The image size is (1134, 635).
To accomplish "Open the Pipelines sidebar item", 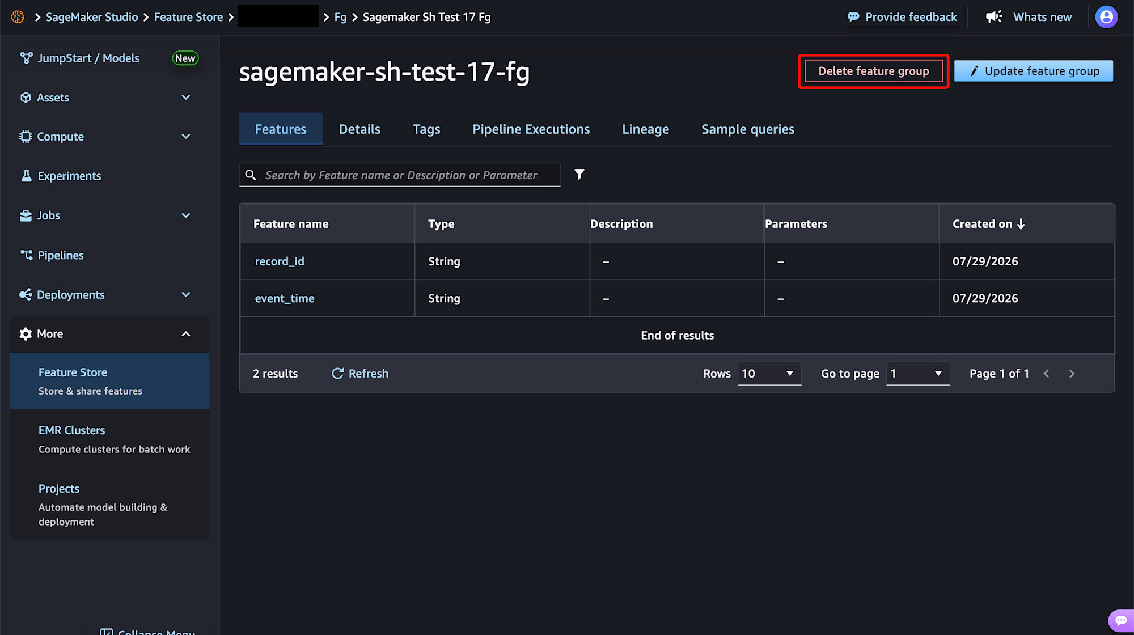I will click(x=60, y=255).
